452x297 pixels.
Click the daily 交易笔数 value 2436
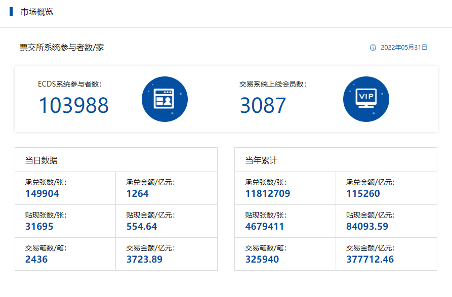click(36, 259)
